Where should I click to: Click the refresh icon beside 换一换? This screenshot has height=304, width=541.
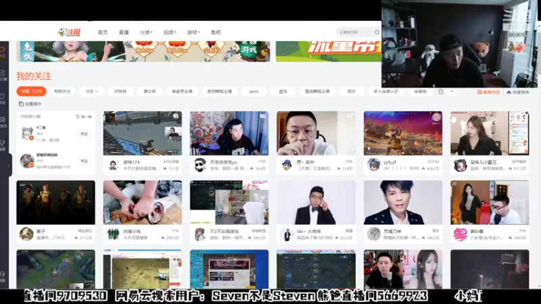click(x=78, y=116)
